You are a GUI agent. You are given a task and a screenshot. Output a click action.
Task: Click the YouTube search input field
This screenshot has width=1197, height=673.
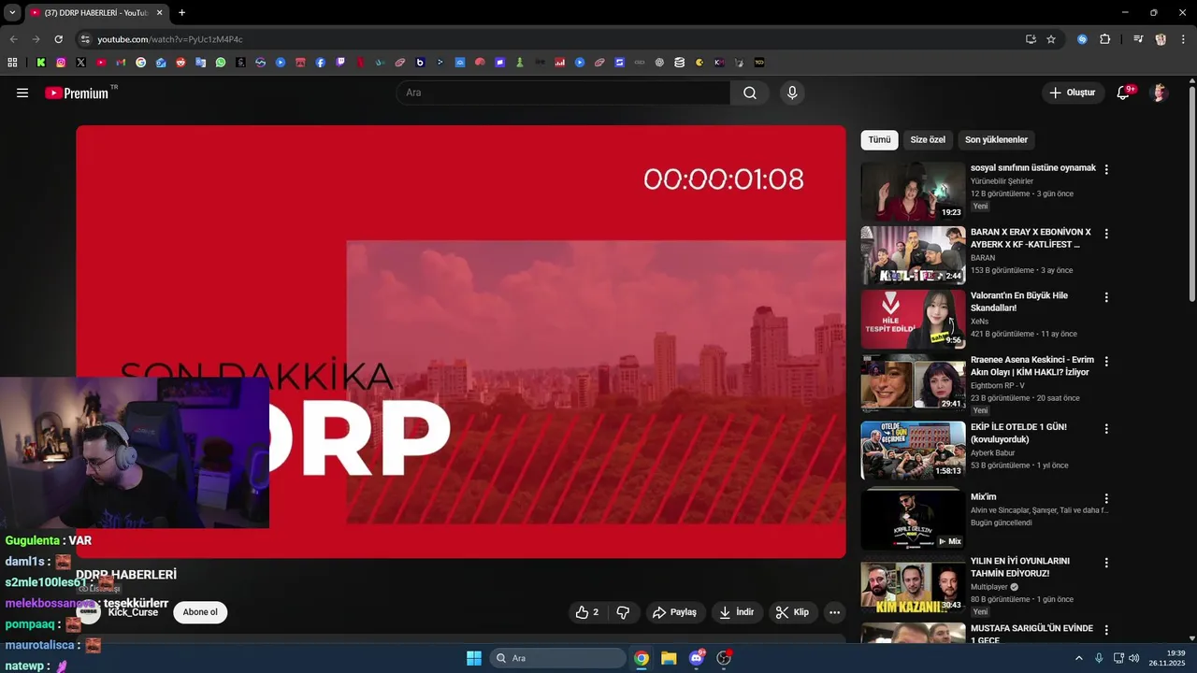click(563, 93)
